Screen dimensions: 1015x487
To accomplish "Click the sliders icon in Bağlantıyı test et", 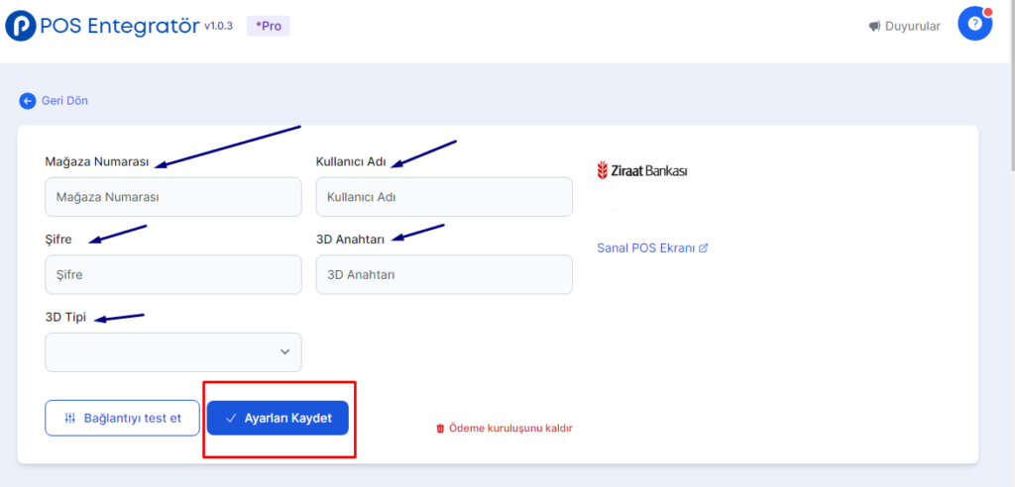I will click(69, 418).
